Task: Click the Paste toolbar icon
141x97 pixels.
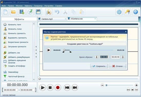Action: click(82, 12)
